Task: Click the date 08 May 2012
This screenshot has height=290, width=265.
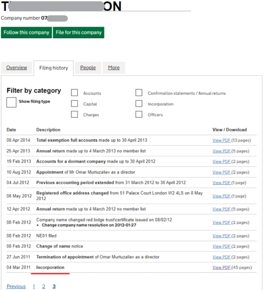Action: point(19,196)
